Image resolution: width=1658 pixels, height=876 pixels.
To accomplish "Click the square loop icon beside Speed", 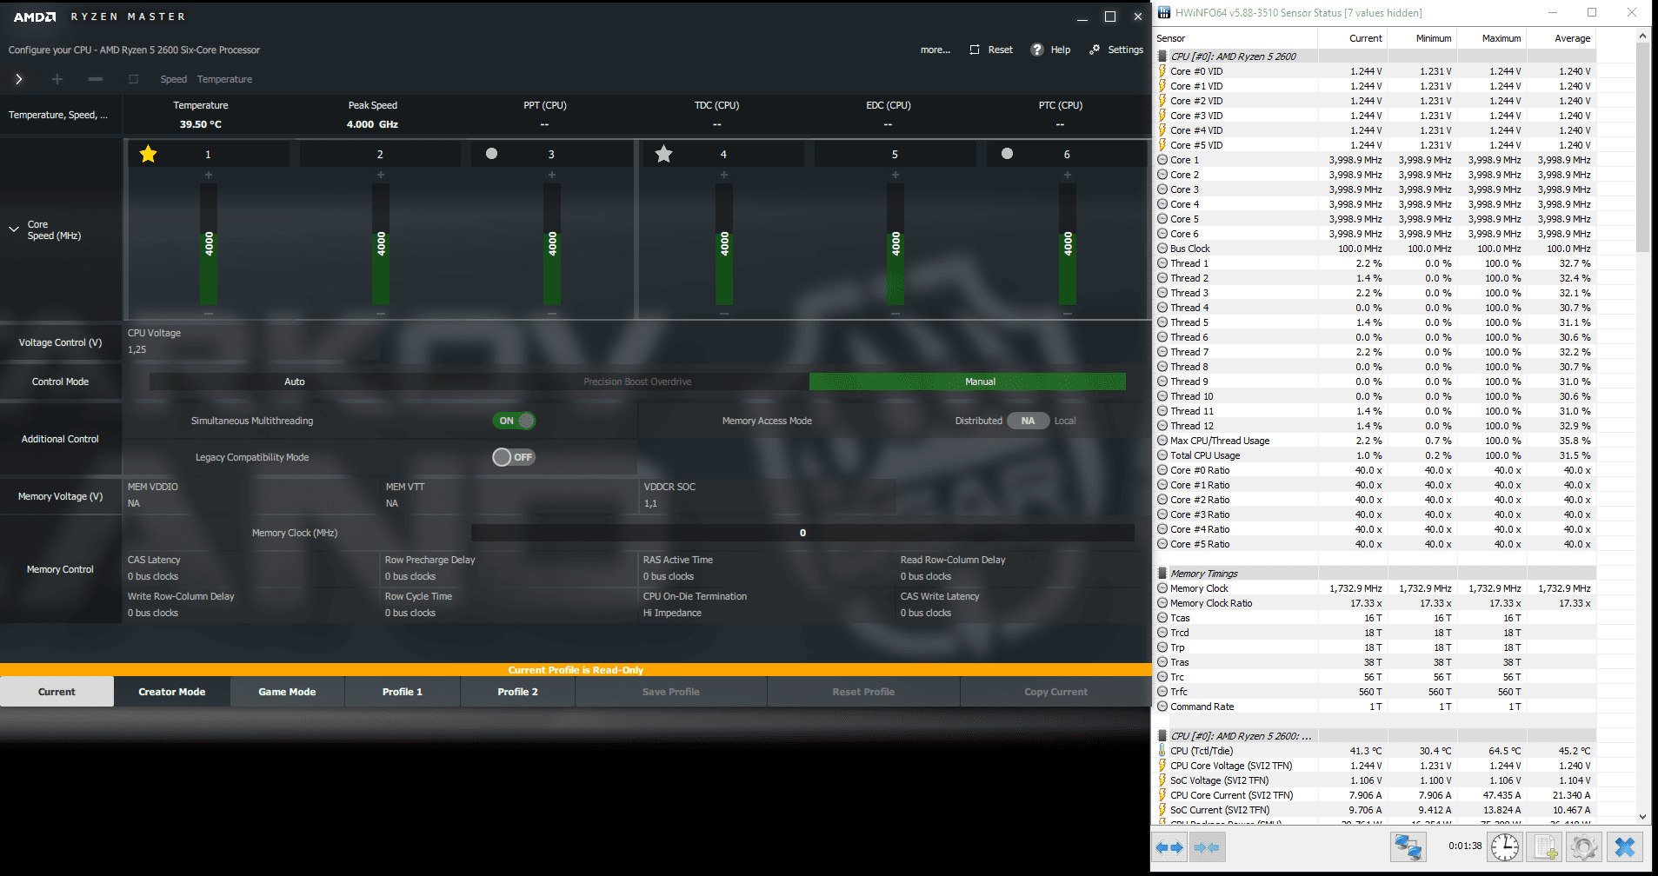I will coord(133,79).
